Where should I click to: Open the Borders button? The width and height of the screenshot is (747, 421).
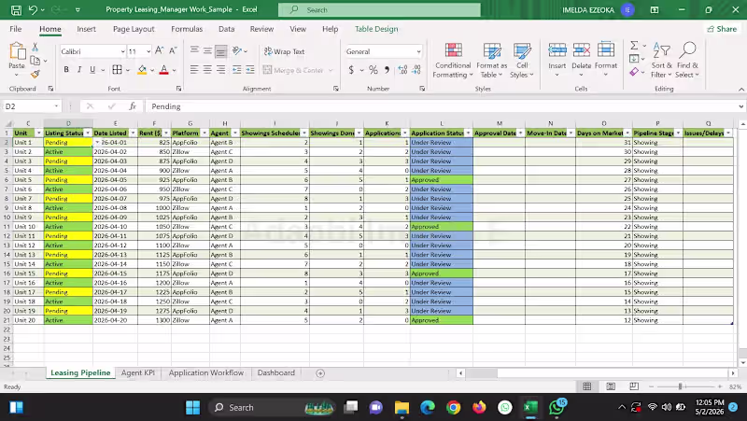[x=118, y=70]
